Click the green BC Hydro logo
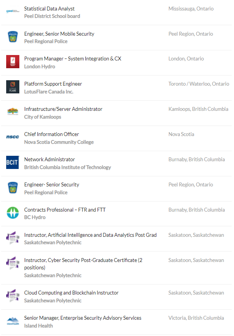The image size is (234, 336). pyautogui.click(x=13, y=213)
